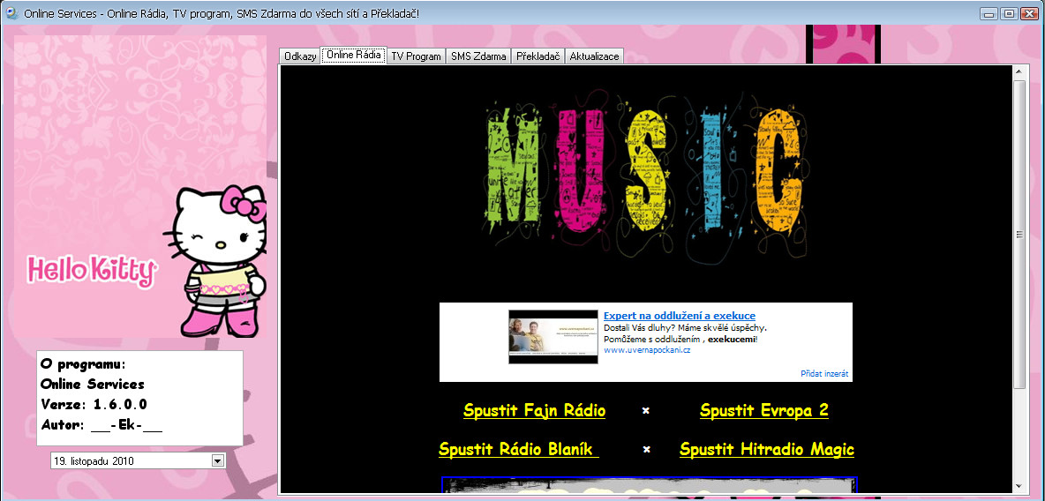Start Spustit Evropa 2 stream
The height and width of the screenshot is (501, 1045).
coord(764,410)
